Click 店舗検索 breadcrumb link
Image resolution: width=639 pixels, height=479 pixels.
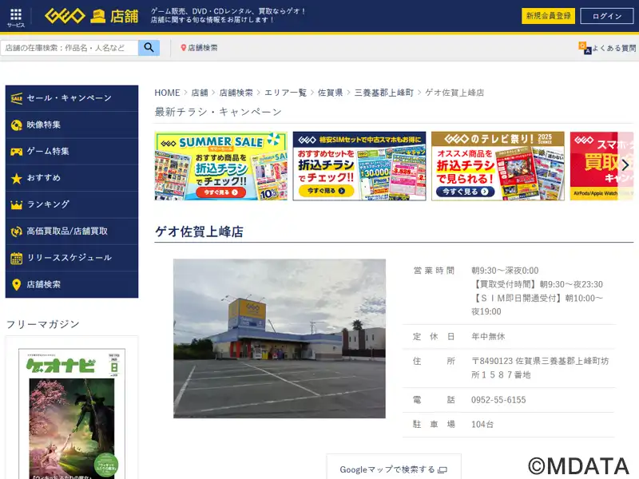pyautogui.click(x=236, y=93)
